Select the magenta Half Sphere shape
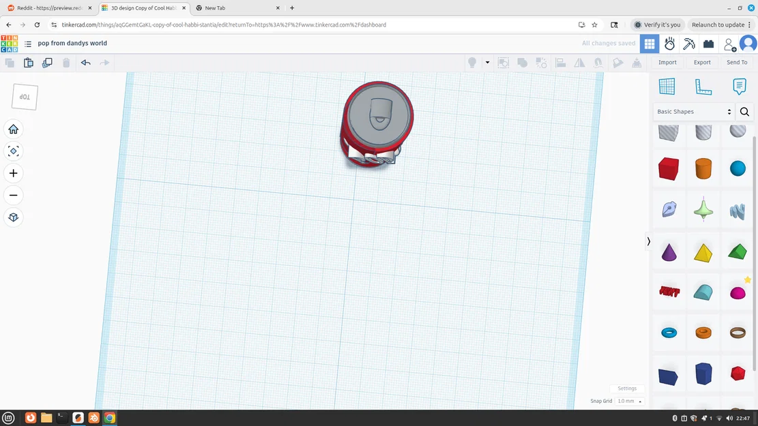The height and width of the screenshot is (426, 758). (x=738, y=292)
